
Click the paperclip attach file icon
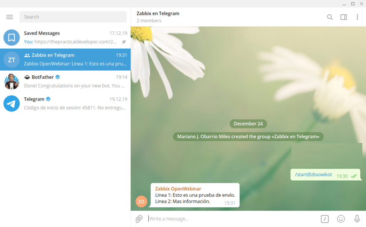pos(139,219)
